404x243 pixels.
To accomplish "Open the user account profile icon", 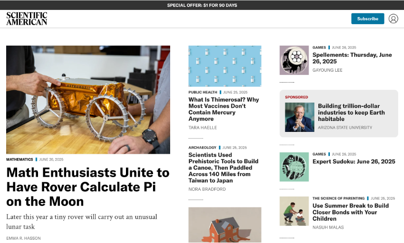I will (x=393, y=19).
